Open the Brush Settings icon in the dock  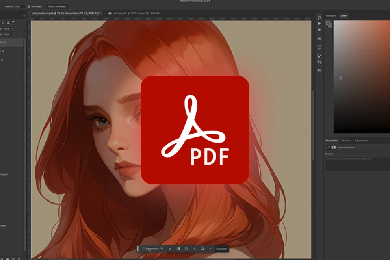tap(319, 62)
